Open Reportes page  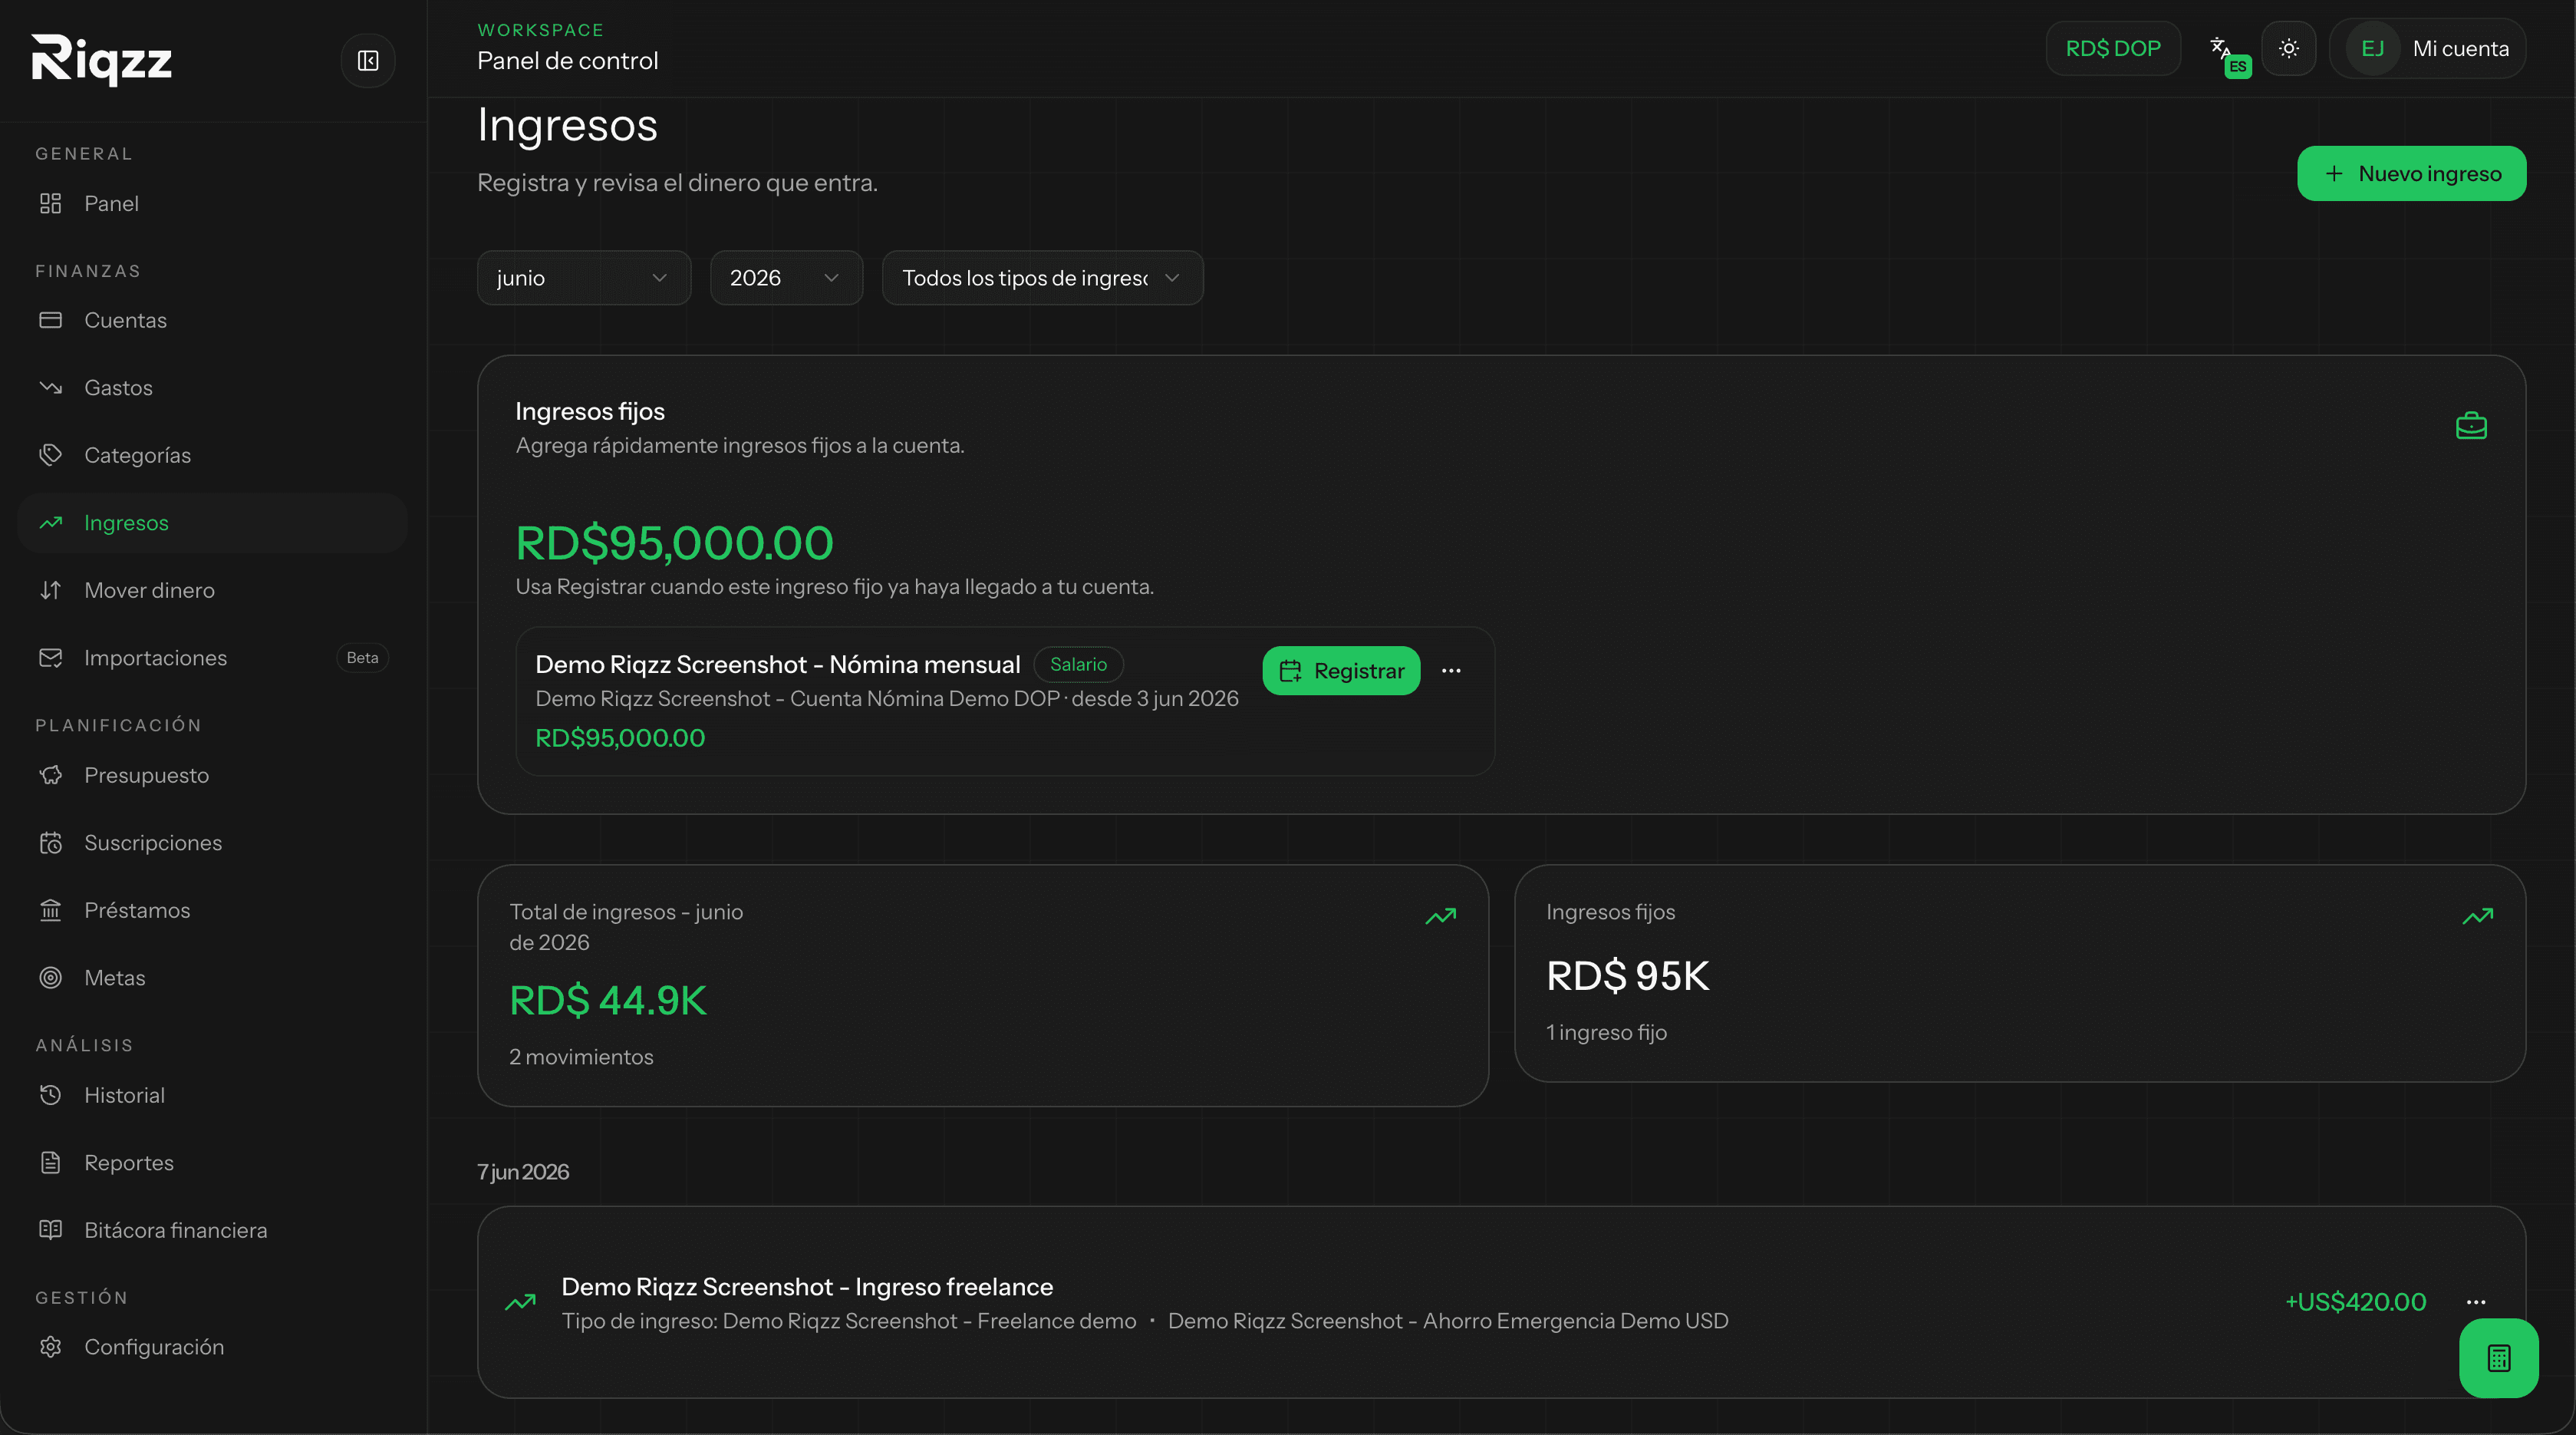point(212,1163)
